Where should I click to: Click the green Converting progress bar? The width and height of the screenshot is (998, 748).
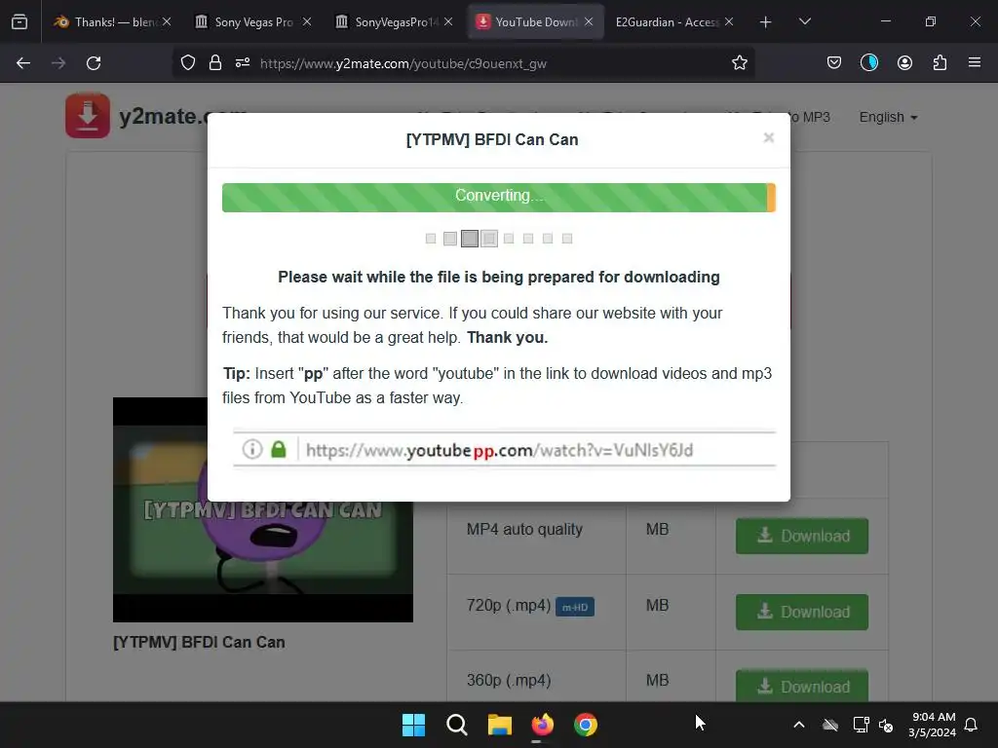(x=498, y=197)
